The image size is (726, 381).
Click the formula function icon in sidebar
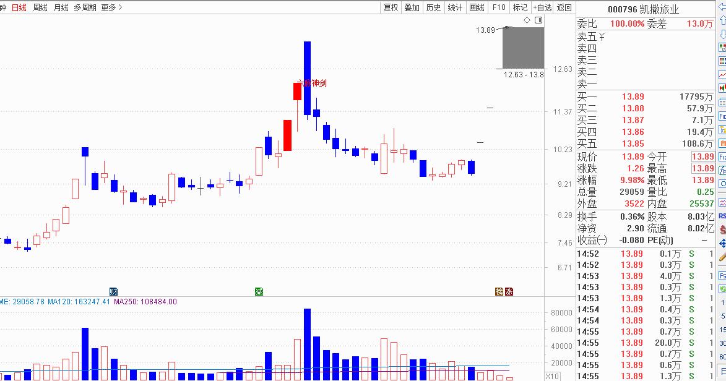(722, 170)
